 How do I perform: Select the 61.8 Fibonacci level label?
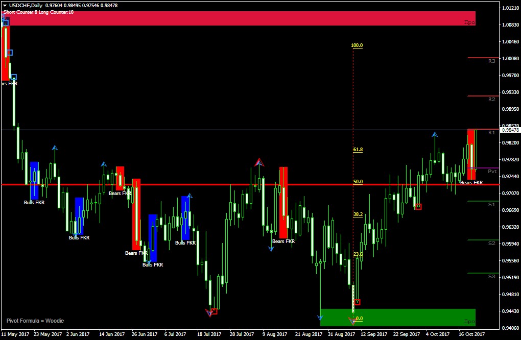(x=358, y=150)
